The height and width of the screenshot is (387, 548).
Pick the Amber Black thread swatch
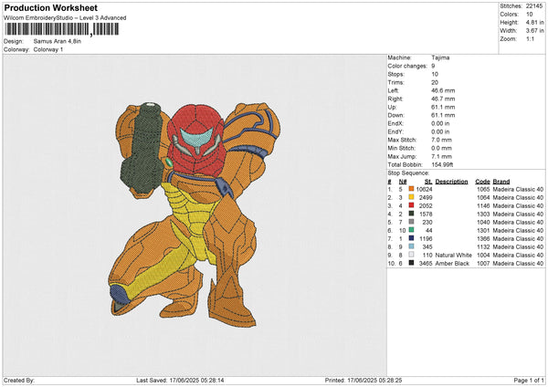412,263
